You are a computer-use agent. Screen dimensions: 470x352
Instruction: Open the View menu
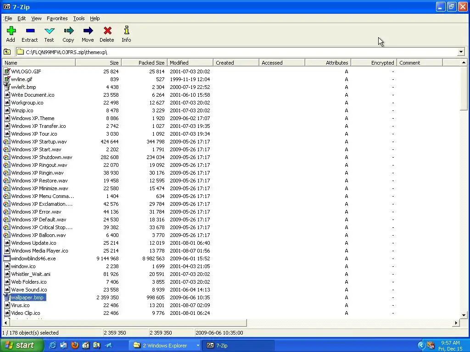(36, 18)
